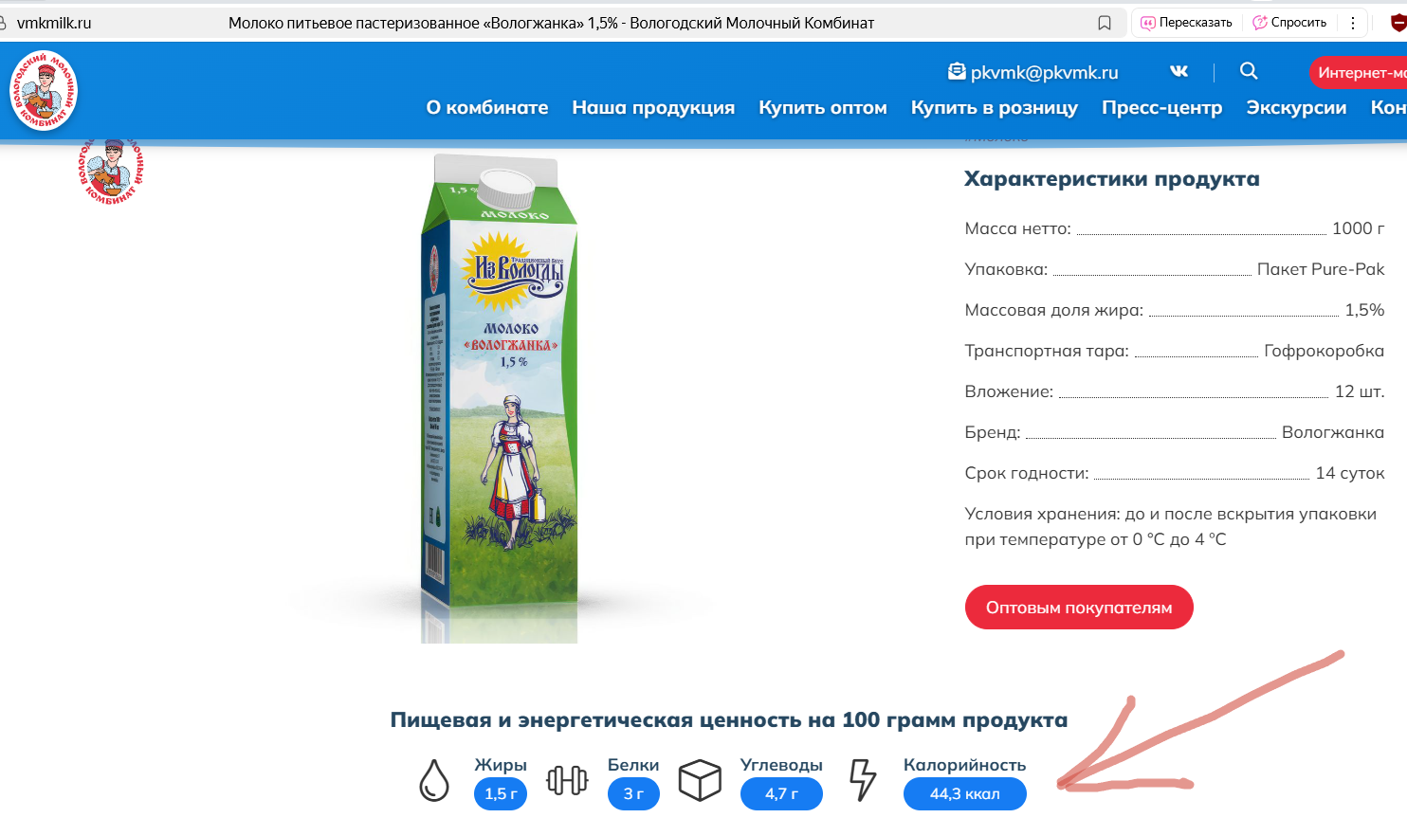This screenshot has width=1407, height=836.
Task: Click the round combine logo in header
Action: [x=44, y=91]
